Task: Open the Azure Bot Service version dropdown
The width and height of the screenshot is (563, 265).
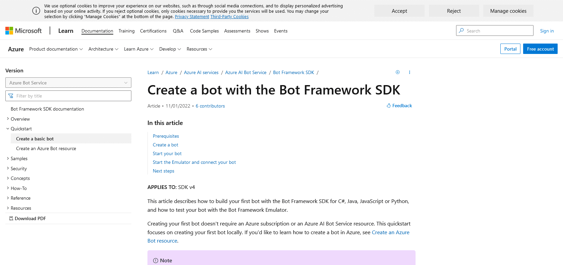Action: [x=68, y=83]
